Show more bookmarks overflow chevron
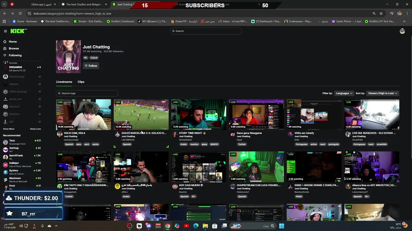The image size is (412, 231). point(404,21)
